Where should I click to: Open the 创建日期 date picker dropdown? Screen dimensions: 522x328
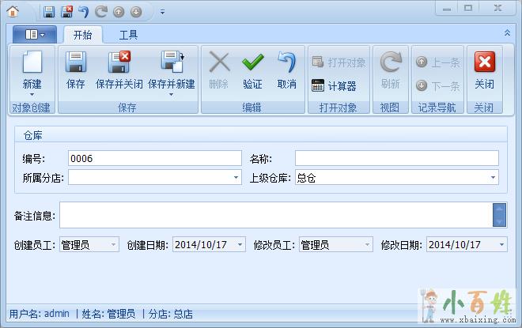click(240, 245)
